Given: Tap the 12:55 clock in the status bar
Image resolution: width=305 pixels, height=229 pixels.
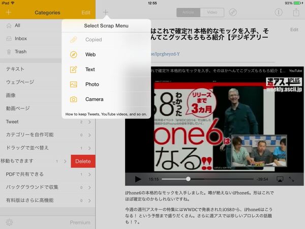Looking at the screenshot, I should (152, 3).
